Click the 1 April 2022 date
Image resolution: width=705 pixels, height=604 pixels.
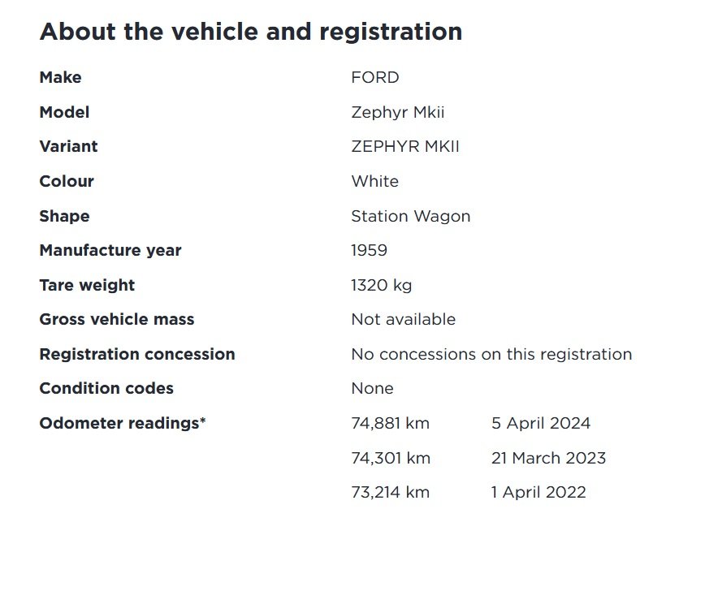538,493
